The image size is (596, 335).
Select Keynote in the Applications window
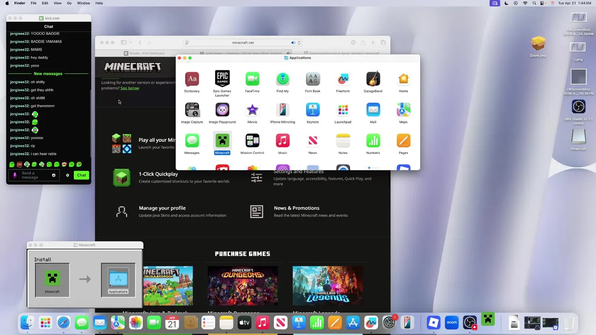313,110
